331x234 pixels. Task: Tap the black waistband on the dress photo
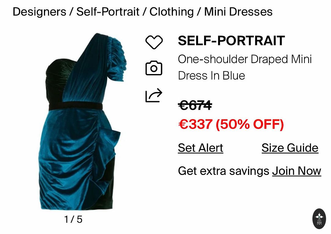click(x=76, y=106)
